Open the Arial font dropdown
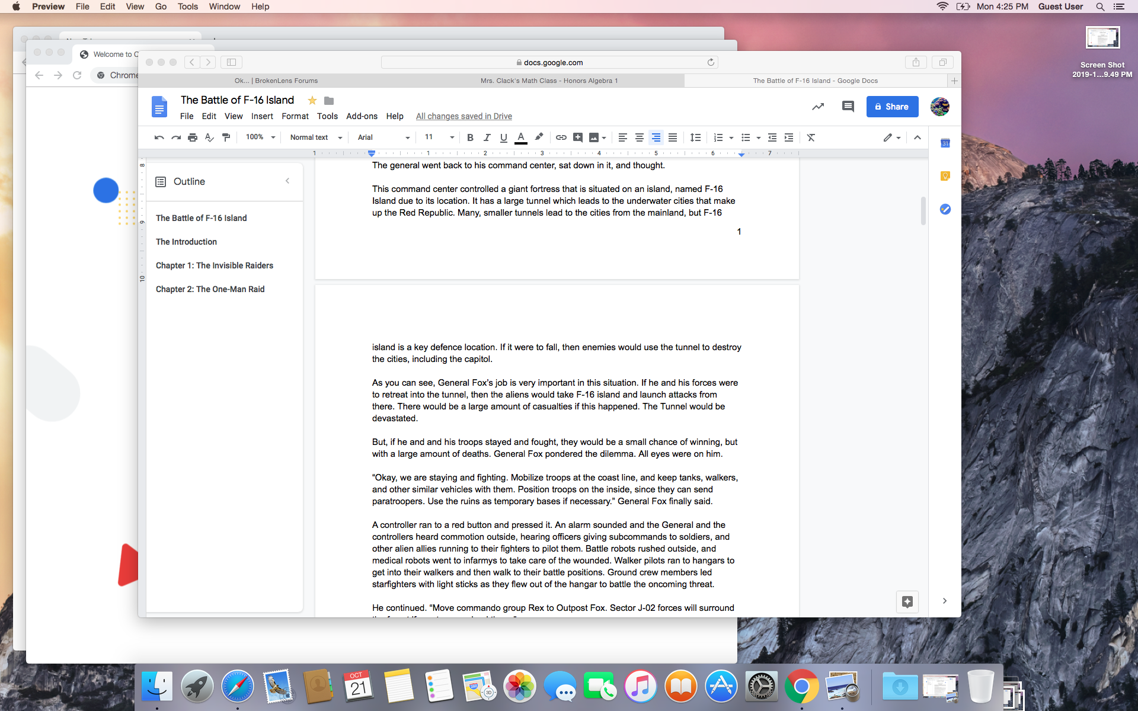This screenshot has height=711, width=1138. pos(383,137)
